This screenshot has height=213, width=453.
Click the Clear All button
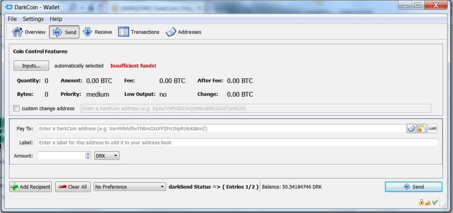pos(73,187)
